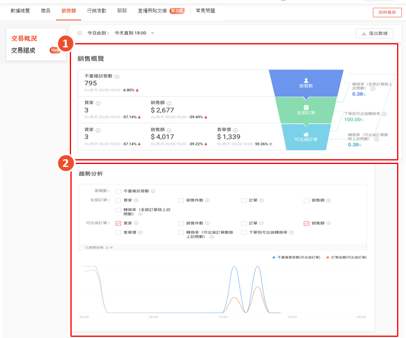Image resolution: width=406 pixels, height=338 pixels.
Task: Click the 全部訂單 funnel segment icon
Action: pos(306,107)
